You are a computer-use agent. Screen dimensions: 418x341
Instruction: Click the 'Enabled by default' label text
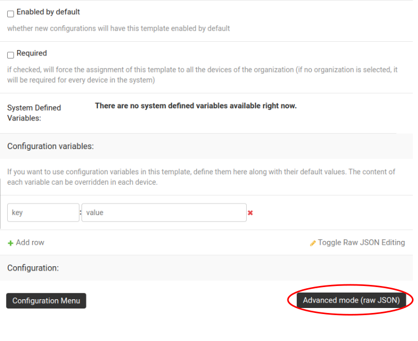[48, 12]
